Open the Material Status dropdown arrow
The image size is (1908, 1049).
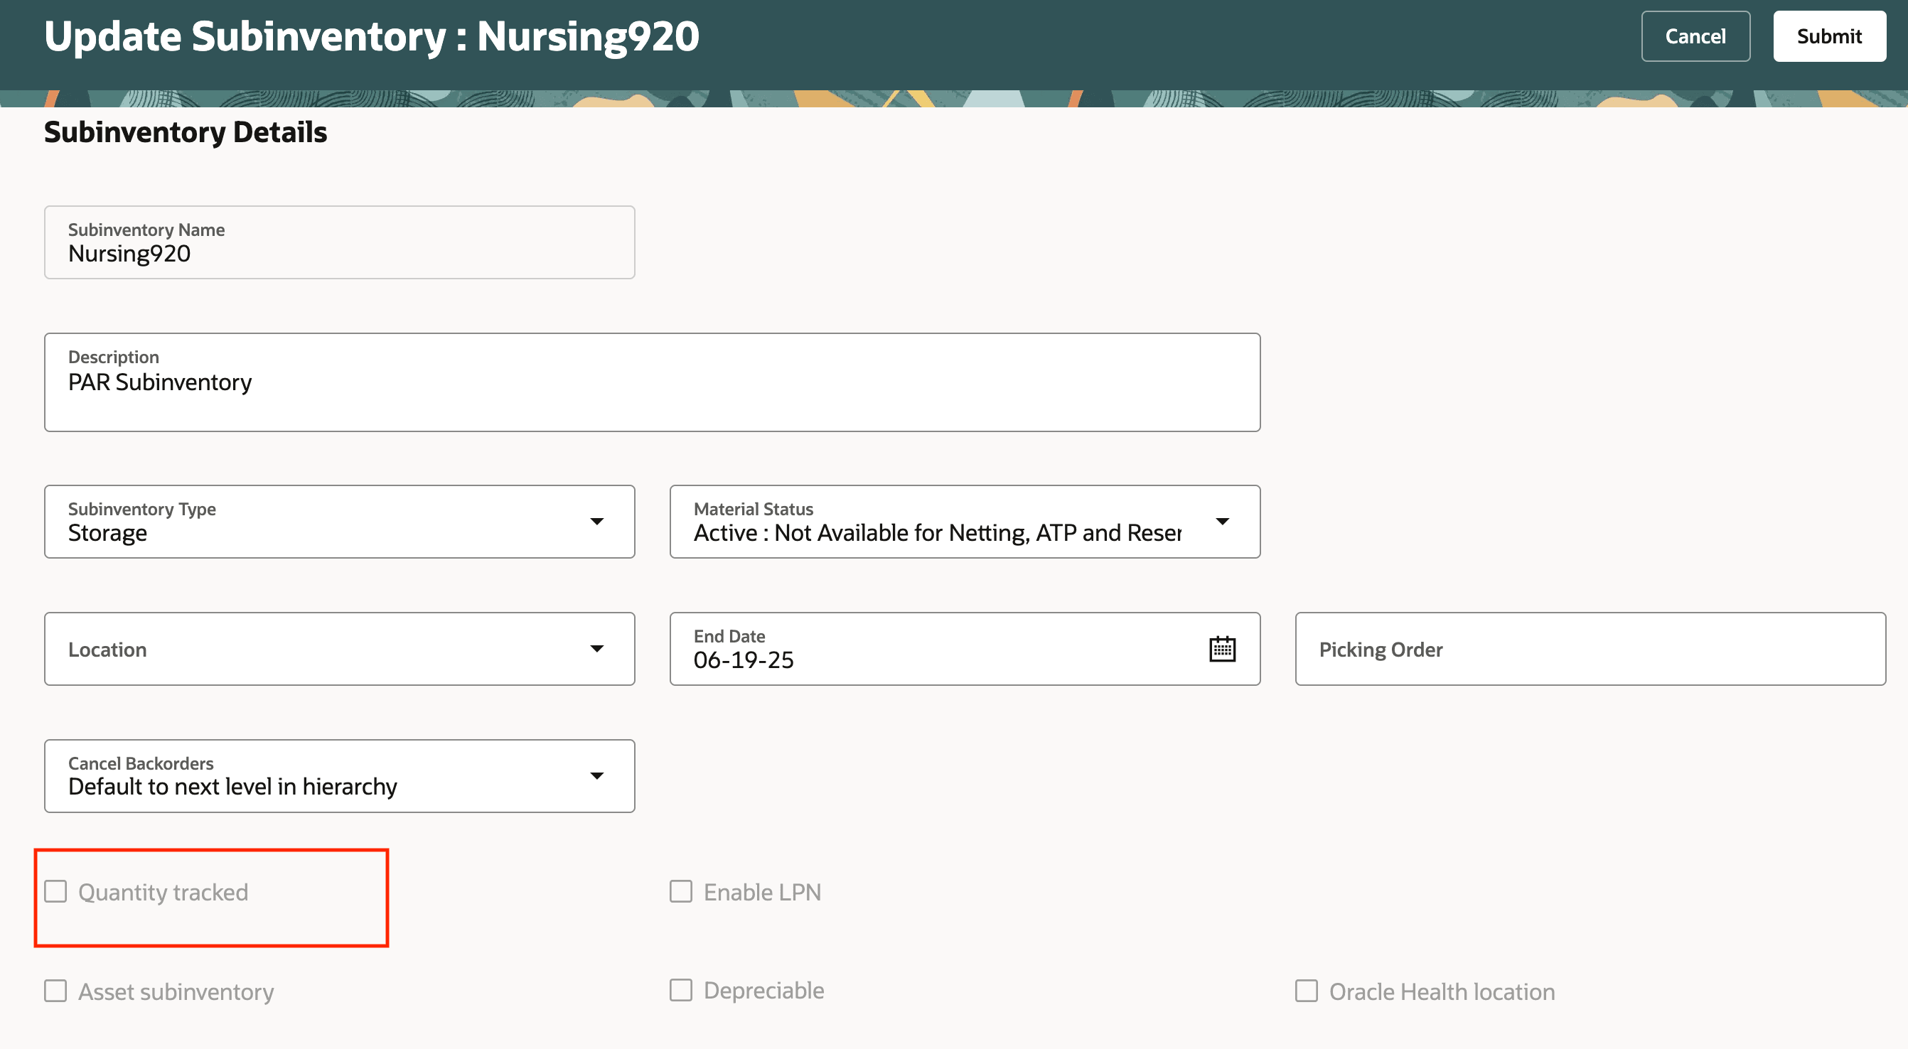point(1222,522)
